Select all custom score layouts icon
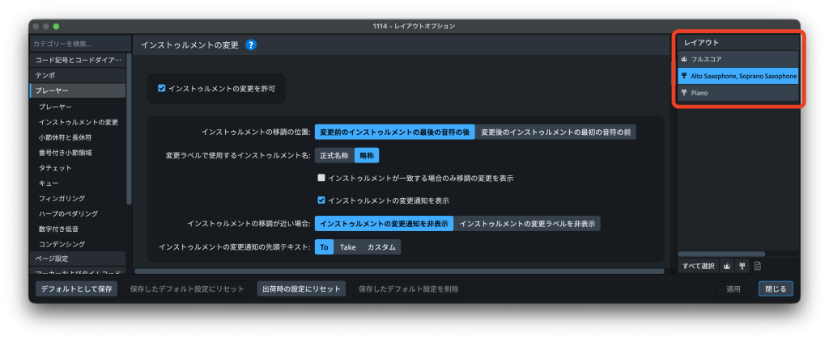Screen dimensions: 829x341 point(757,265)
